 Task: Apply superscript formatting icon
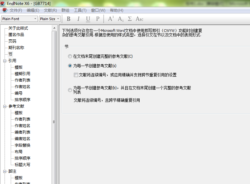[x=111, y=19]
